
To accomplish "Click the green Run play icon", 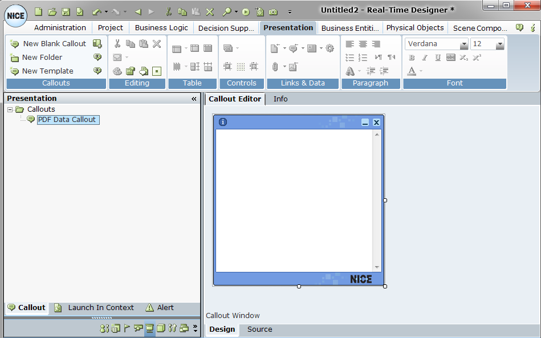I will coord(246,11).
